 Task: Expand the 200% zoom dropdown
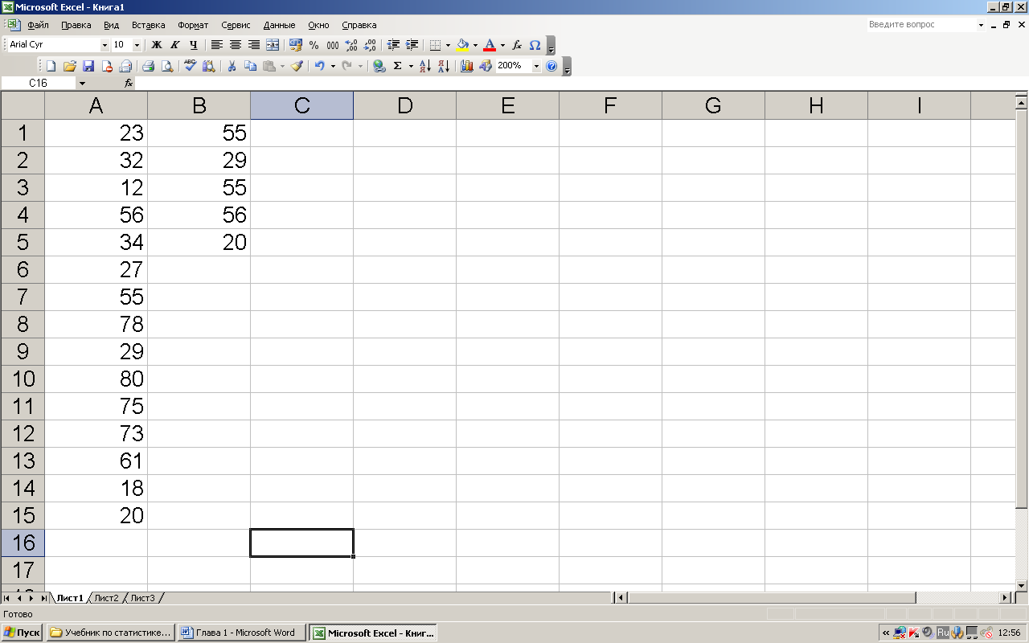pyautogui.click(x=536, y=66)
